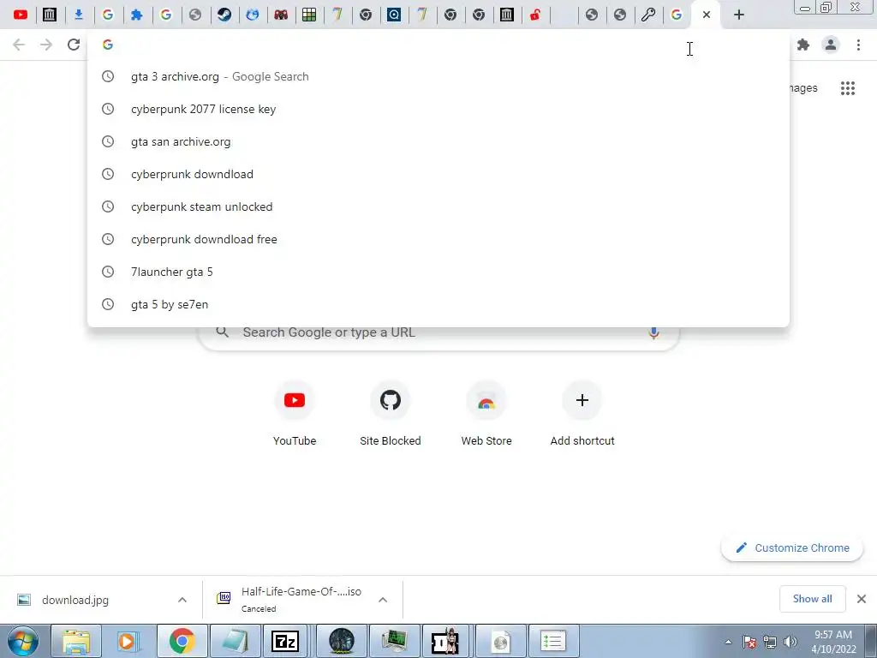Open Windows Explorer from taskbar

pyautogui.click(x=76, y=641)
